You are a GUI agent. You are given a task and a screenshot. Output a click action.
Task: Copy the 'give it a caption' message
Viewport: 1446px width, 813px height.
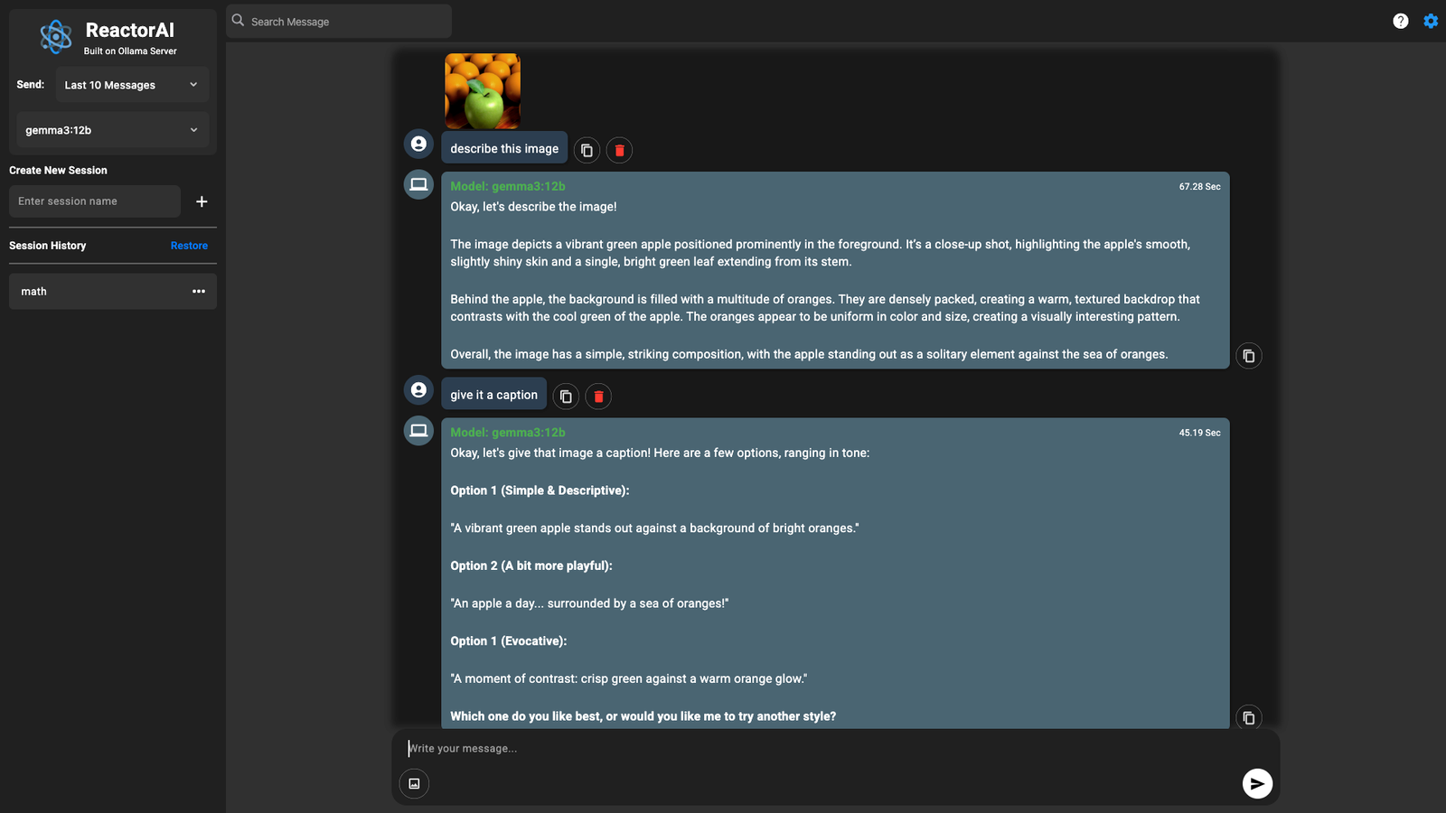(566, 396)
